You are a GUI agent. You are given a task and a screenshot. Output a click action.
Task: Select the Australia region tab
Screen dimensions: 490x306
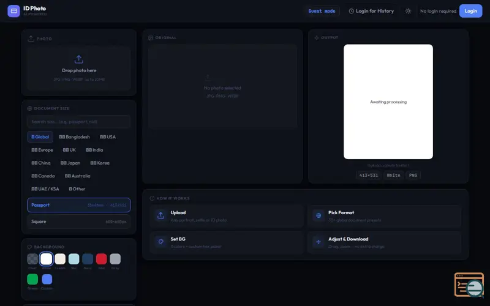(x=78, y=176)
